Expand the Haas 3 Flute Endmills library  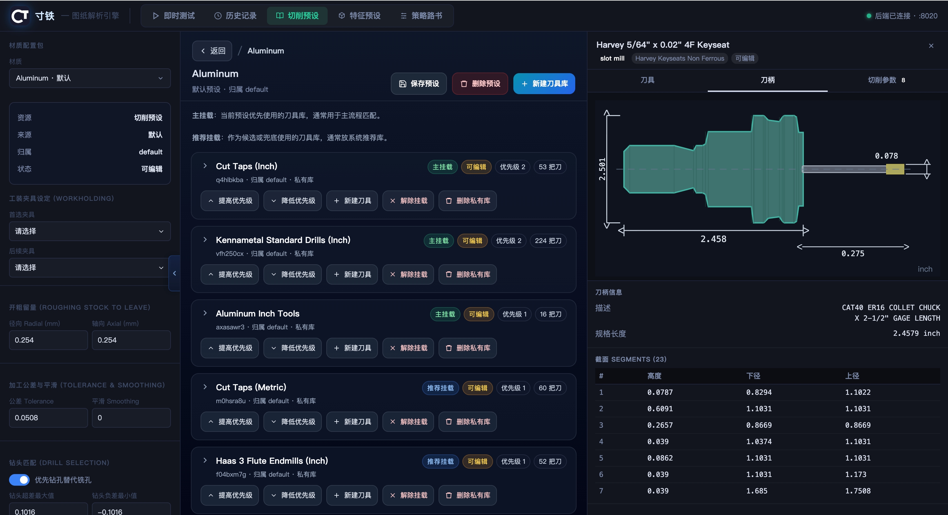click(x=205, y=461)
